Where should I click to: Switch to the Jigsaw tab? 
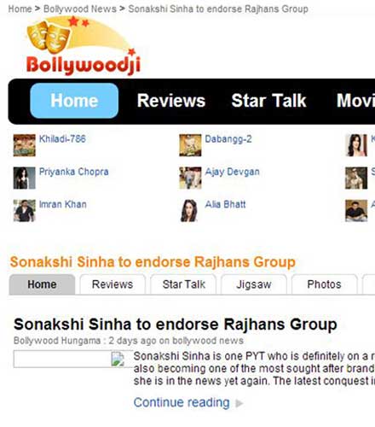point(254,284)
